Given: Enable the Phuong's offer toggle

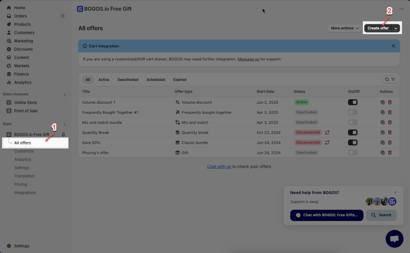Looking at the screenshot, I should click(352, 153).
